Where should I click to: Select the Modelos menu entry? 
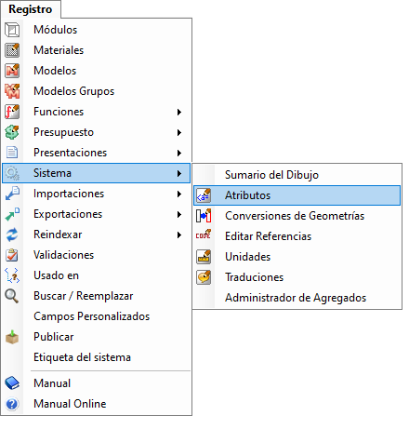(96, 71)
